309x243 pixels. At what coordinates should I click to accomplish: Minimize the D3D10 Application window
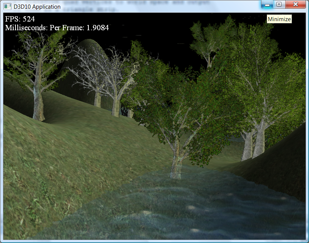pyautogui.click(x=267, y=5)
